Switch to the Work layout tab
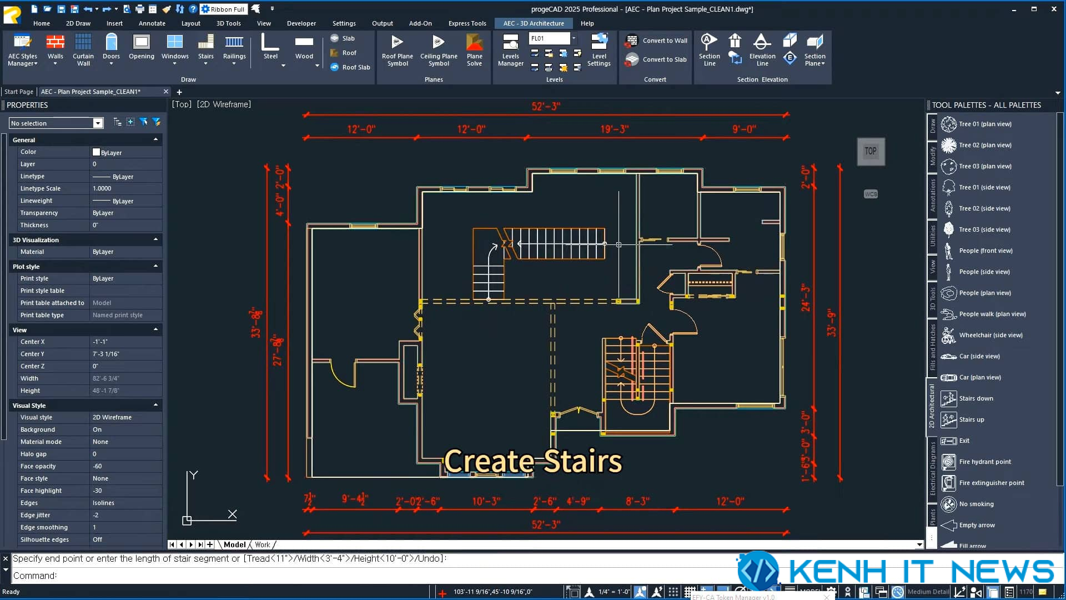The height and width of the screenshot is (600, 1066). click(263, 545)
